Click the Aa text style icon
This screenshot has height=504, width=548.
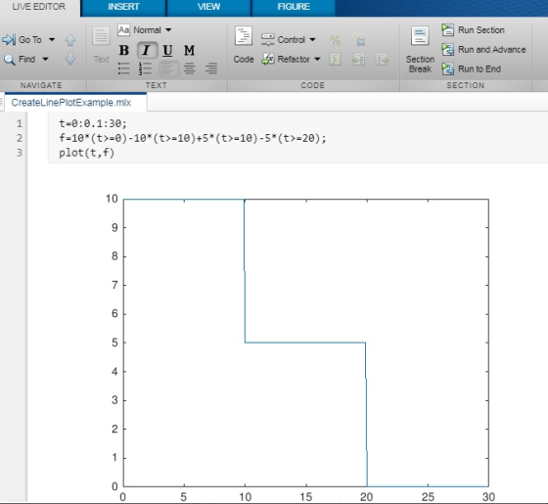pos(123,30)
